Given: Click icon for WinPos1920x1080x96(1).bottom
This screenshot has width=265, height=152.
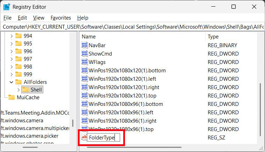Looking at the screenshot, I should [84, 104].
